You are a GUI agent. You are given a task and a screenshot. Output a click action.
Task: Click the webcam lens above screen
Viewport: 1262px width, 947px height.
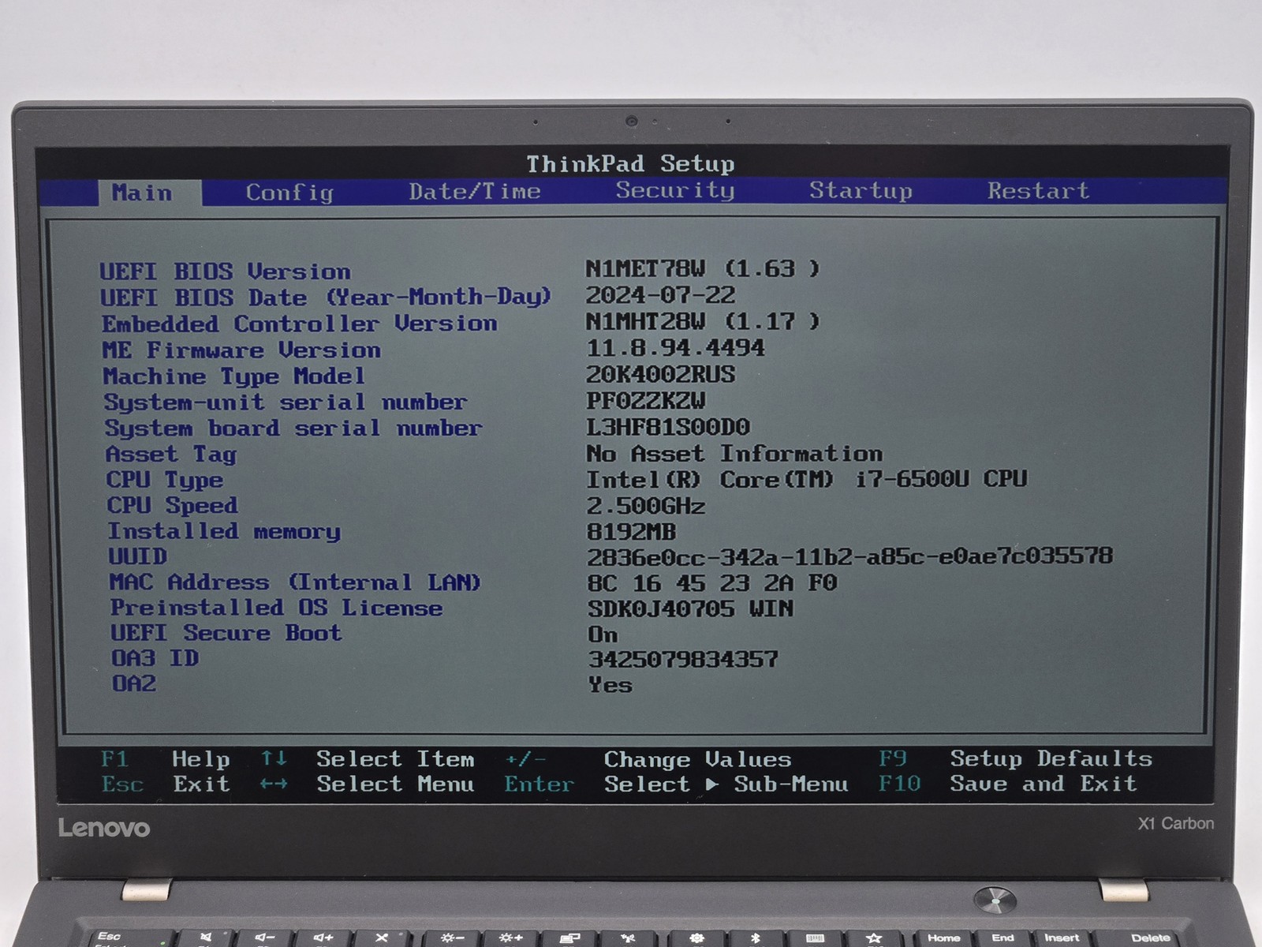632,121
